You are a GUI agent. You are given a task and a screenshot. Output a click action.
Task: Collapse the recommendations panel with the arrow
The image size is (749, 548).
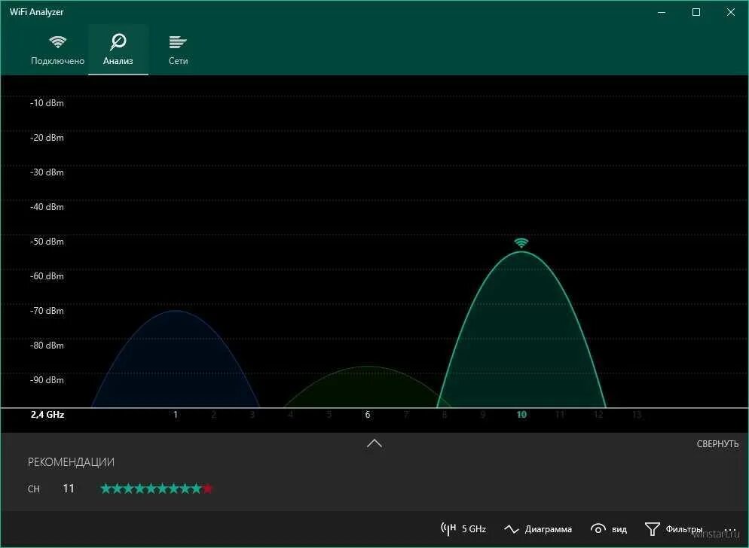(374, 443)
